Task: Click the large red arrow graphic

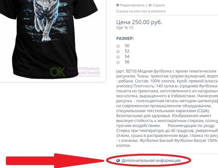Action: [x=55, y=161]
